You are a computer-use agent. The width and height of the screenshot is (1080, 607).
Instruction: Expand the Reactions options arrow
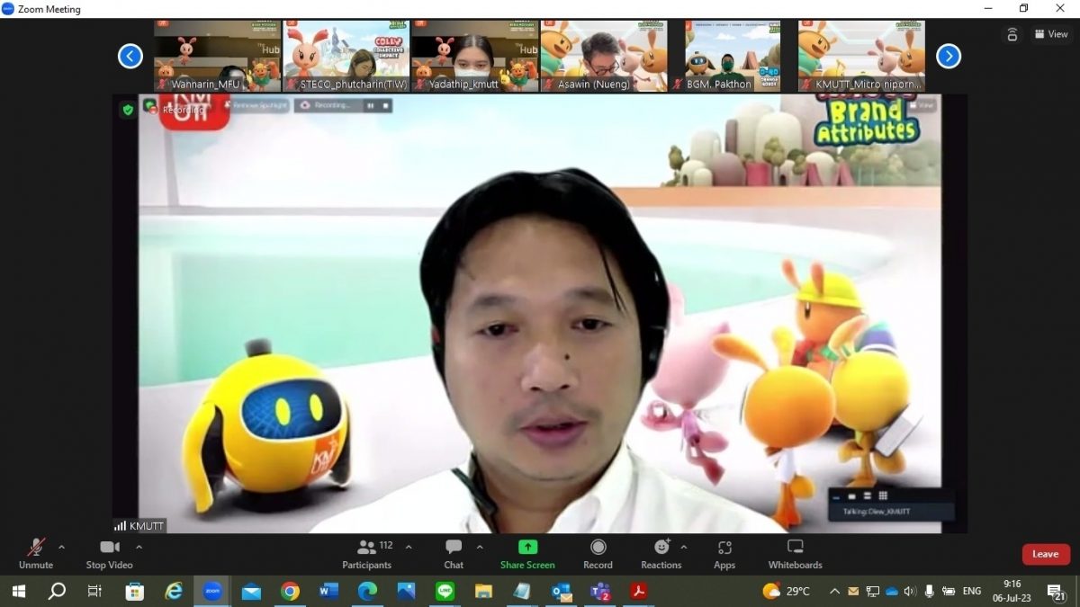coord(684,547)
